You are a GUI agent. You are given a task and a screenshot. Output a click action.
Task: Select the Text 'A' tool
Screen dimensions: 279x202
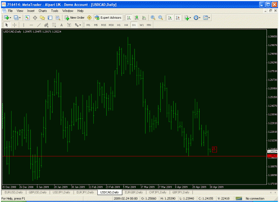[x=62, y=25]
